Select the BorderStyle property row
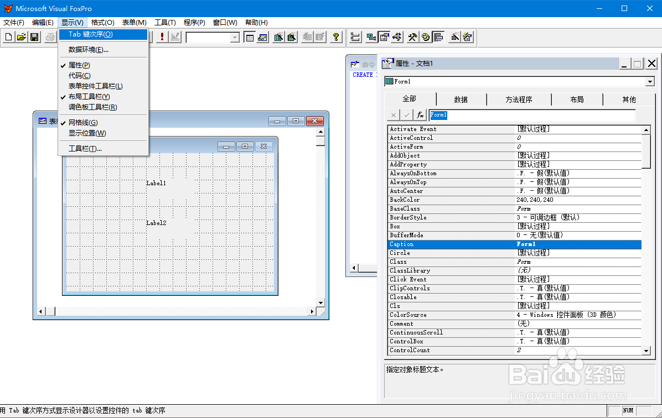662x418 pixels. click(x=514, y=218)
